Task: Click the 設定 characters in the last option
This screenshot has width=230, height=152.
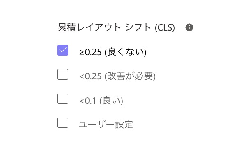Action: (x=124, y=125)
